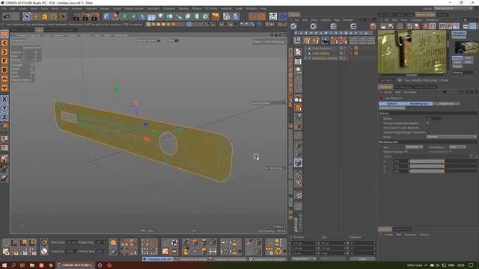The height and width of the screenshot is (269, 479).
Task: Open Object Manager Tags menu
Action: (x=337, y=20)
